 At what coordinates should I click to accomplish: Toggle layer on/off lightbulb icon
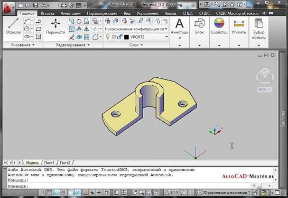[x=108, y=37]
